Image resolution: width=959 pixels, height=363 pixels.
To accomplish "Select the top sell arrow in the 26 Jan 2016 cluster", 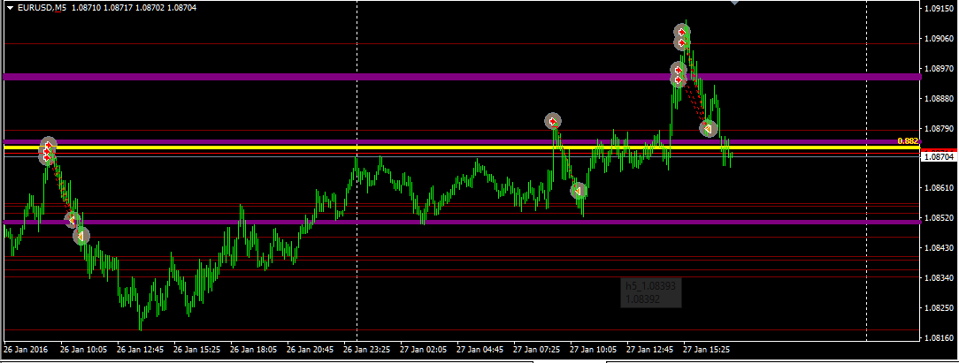I will pyautogui.click(x=49, y=145).
